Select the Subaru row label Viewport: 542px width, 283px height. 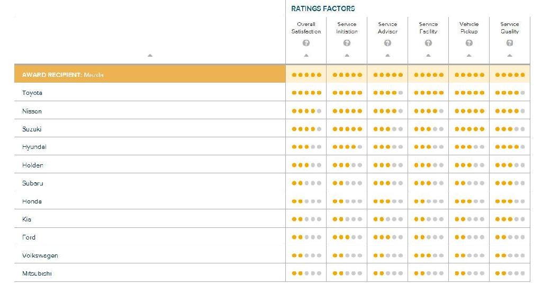(x=32, y=183)
